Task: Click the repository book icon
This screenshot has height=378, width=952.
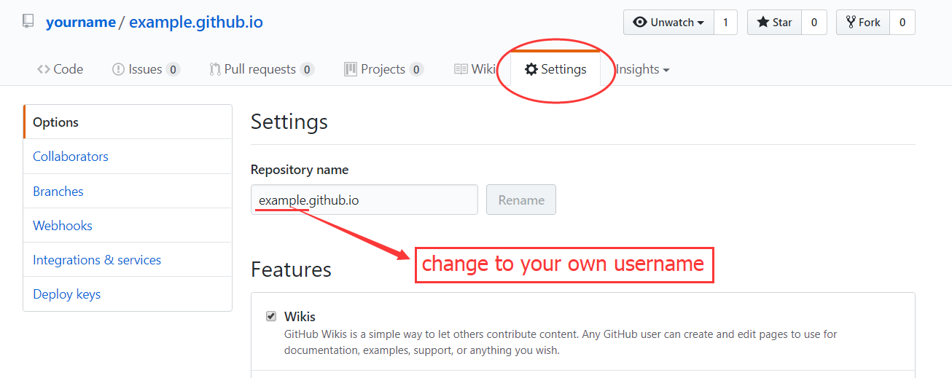Action: pyautogui.click(x=28, y=22)
